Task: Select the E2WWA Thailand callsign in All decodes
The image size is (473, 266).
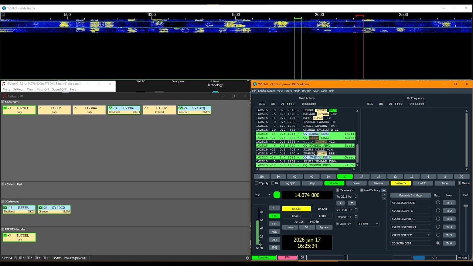Action: [x=124, y=110]
